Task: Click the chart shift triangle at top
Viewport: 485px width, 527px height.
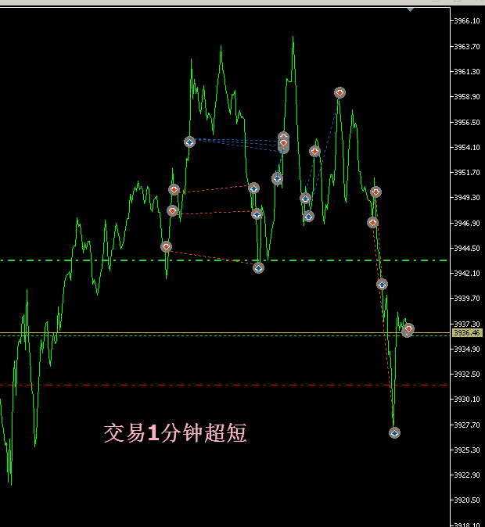Action: [x=411, y=9]
